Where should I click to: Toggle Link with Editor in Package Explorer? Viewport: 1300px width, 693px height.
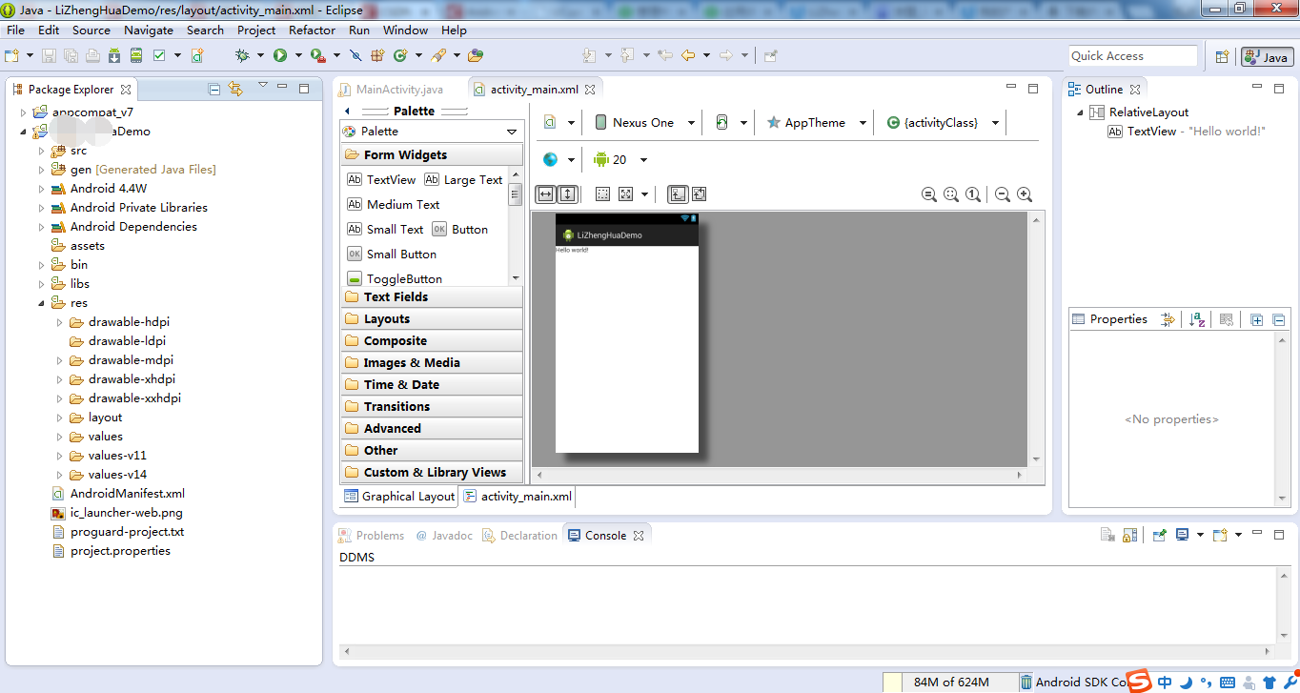coord(236,89)
